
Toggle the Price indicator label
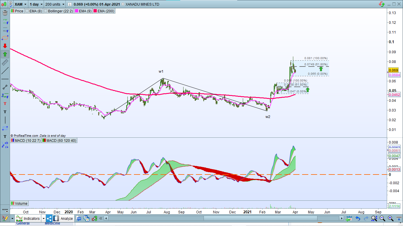(17, 11)
